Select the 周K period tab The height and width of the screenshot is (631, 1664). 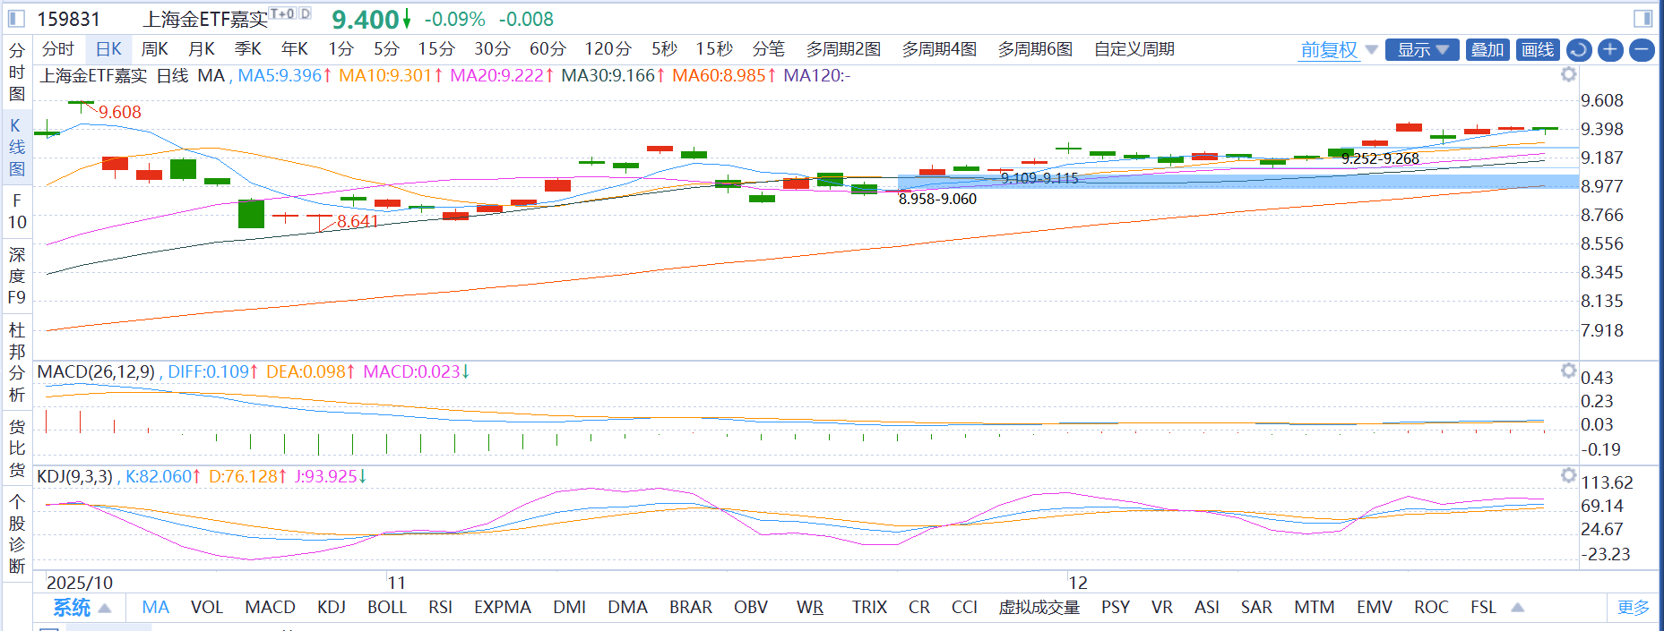[155, 49]
